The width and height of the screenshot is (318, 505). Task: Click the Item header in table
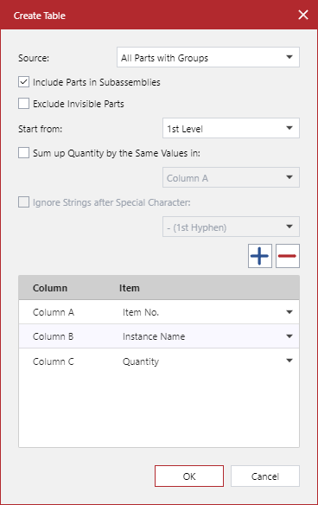point(130,288)
